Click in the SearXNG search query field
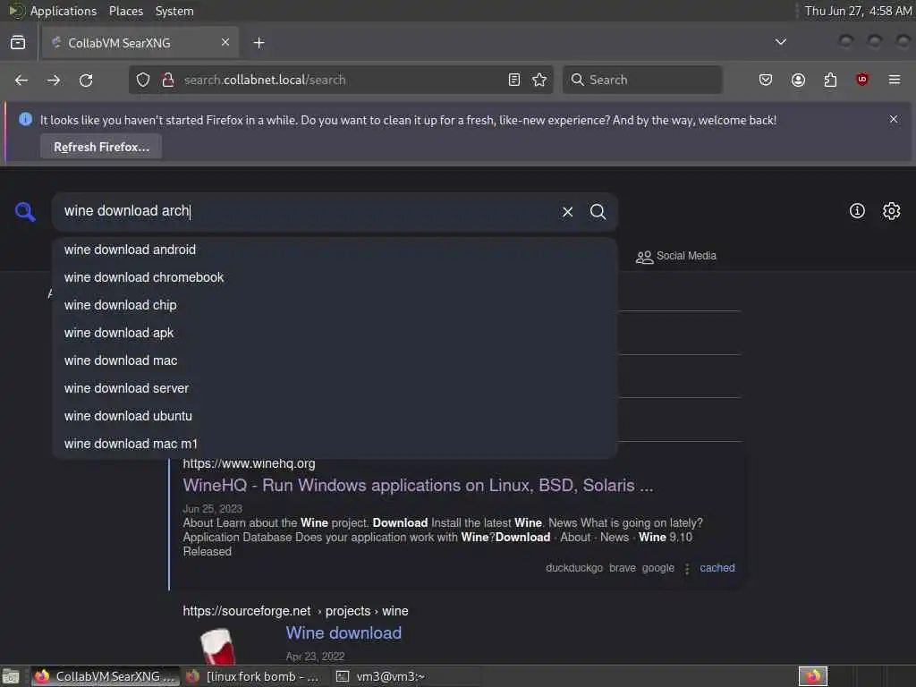Screen dimensions: 916x687 tap(304, 211)
